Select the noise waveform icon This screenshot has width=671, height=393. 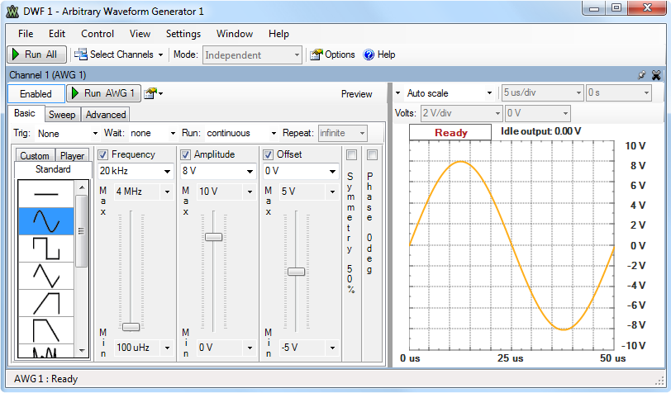click(x=45, y=351)
